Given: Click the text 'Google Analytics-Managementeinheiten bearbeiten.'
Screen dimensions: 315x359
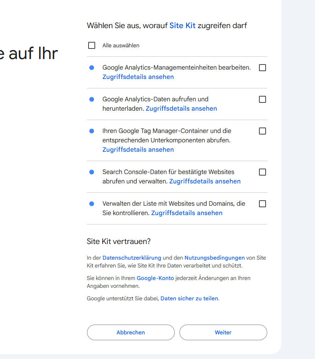Looking at the screenshot, I should click(176, 68).
